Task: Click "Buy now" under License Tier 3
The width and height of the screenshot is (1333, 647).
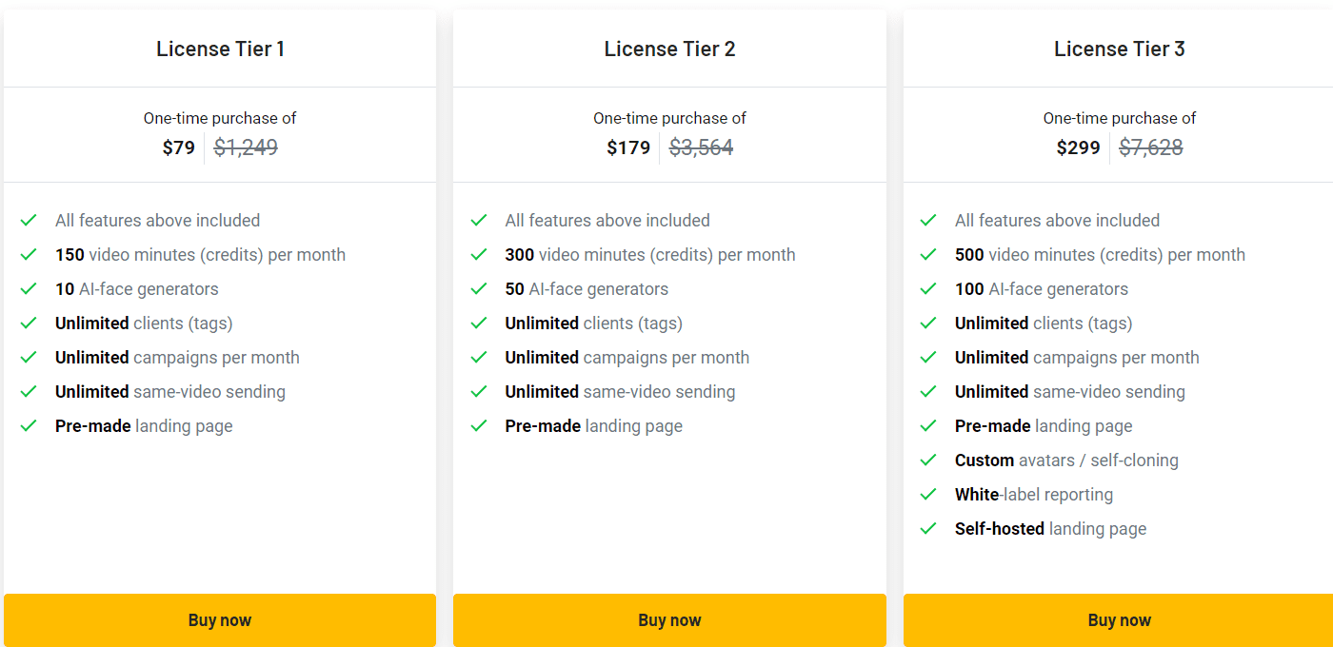Action: (1120, 619)
